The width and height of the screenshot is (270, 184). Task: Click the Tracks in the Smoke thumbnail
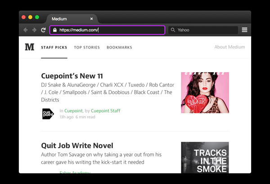pyautogui.click(x=205, y=158)
